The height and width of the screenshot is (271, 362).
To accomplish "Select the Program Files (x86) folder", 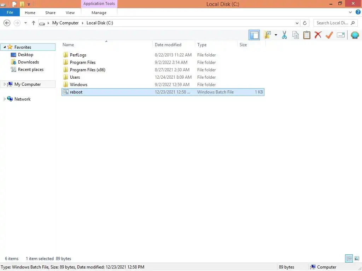I will (x=163, y=70).
